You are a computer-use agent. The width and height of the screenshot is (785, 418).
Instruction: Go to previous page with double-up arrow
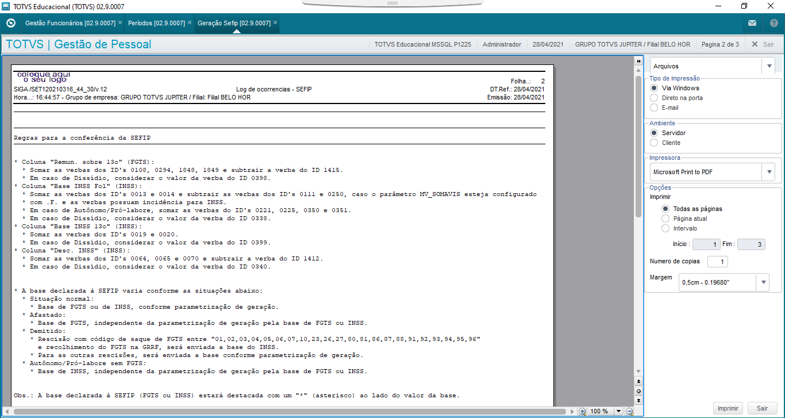coord(638,381)
